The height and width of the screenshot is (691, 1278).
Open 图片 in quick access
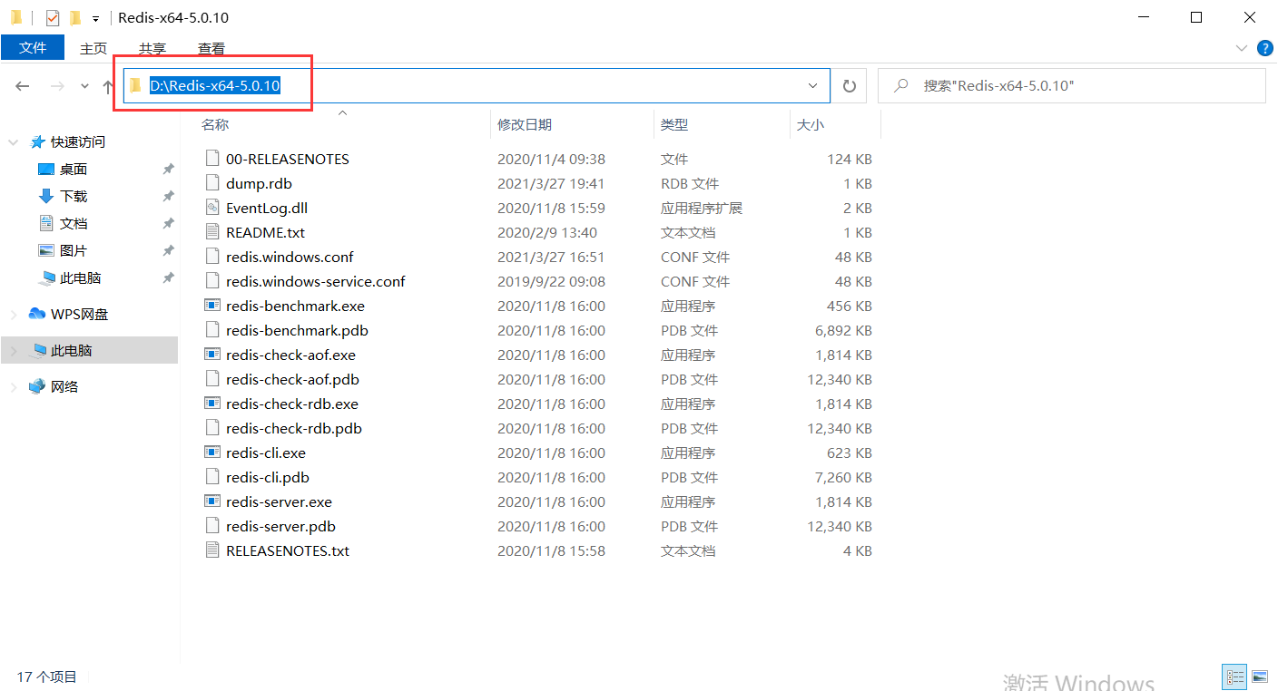74,250
